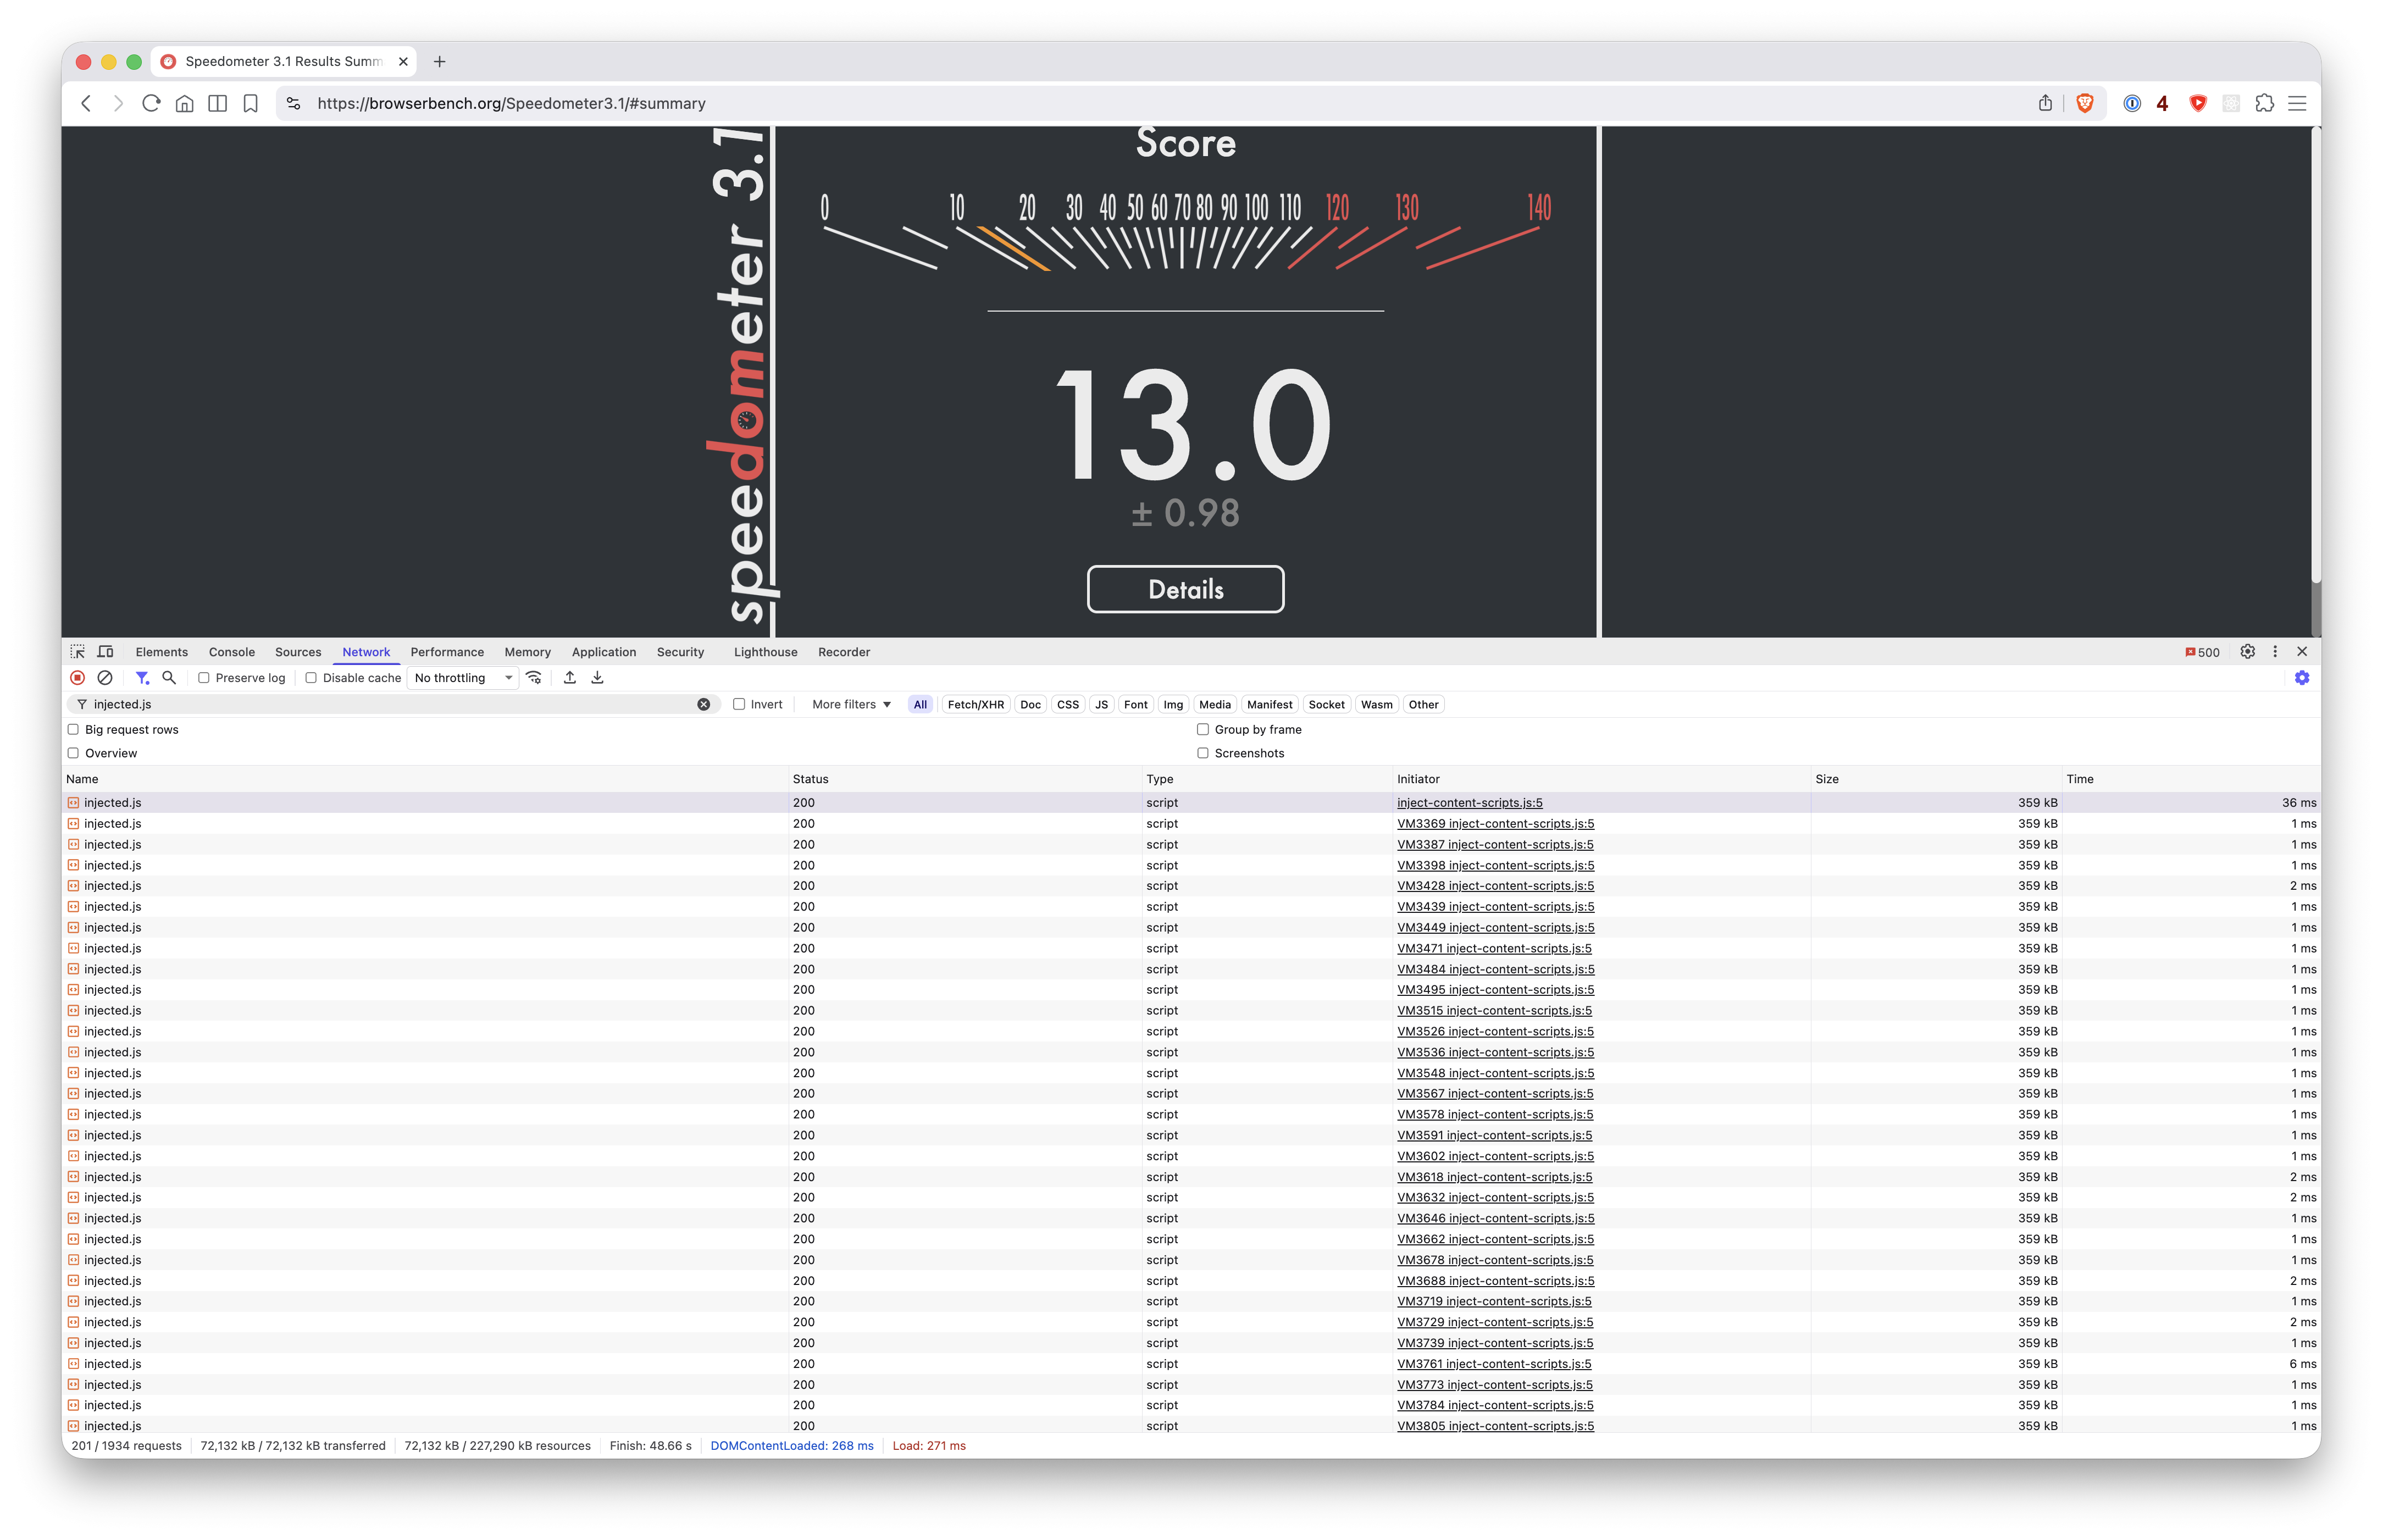Toggle the network filter funnel icon
This screenshot has width=2383, height=1540.
click(x=142, y=678)
